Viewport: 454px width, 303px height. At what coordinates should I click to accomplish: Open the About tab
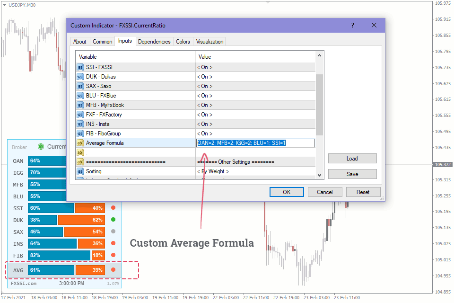(x=79, y=42)
